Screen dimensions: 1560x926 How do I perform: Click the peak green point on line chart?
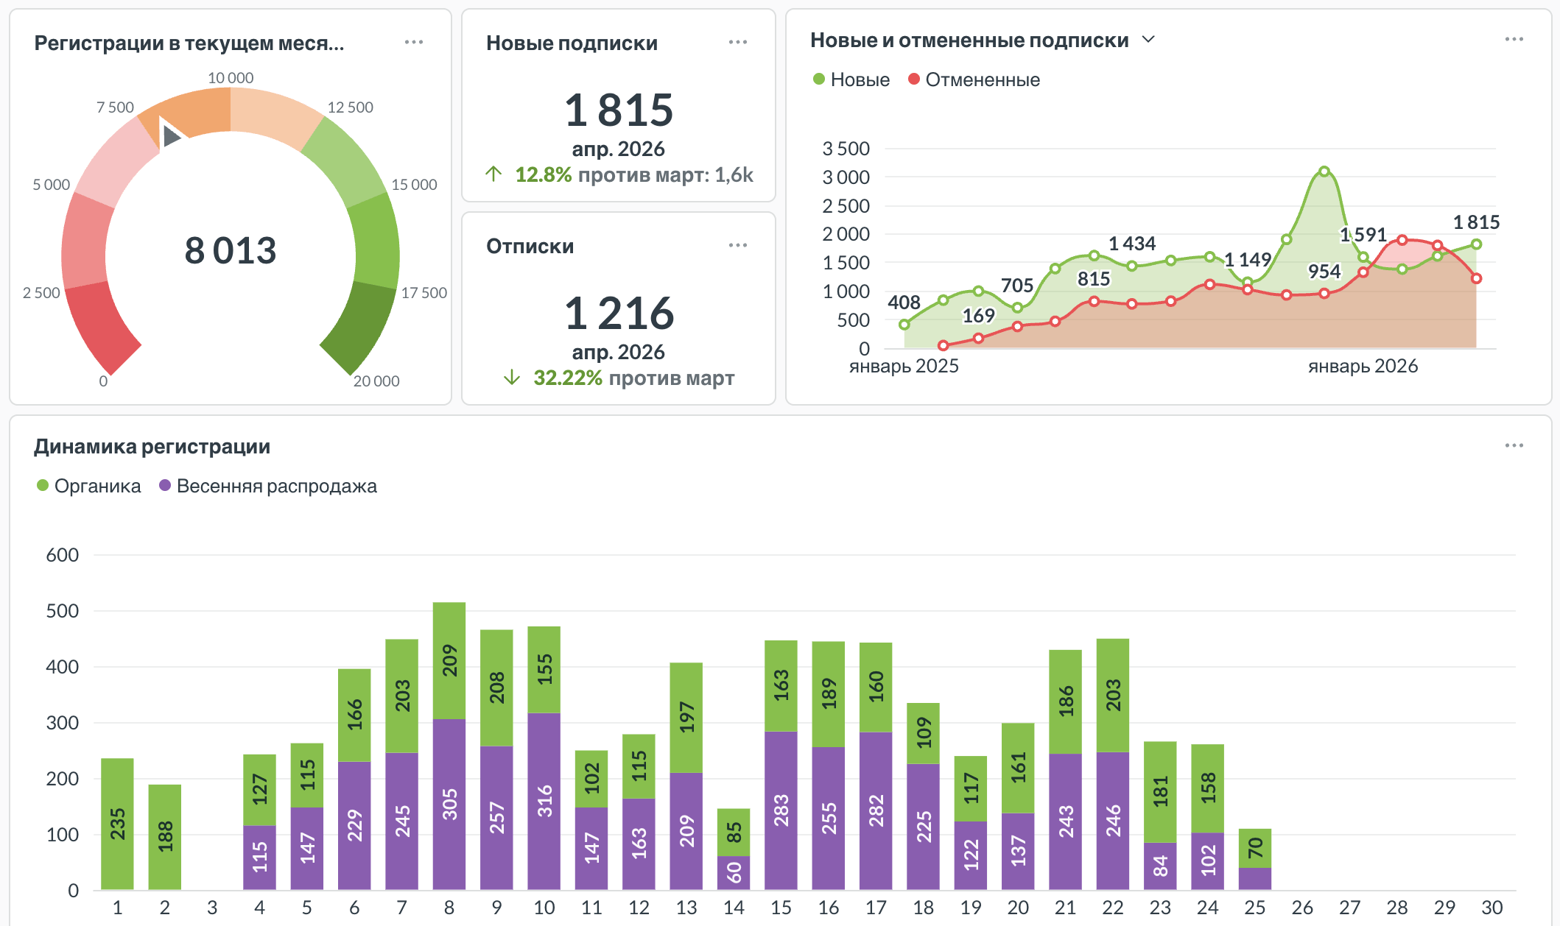(x=1324, y=172)
